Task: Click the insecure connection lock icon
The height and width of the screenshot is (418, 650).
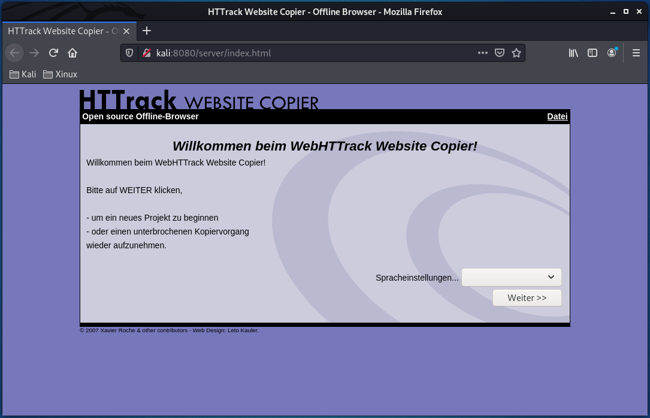Action: 146,53
